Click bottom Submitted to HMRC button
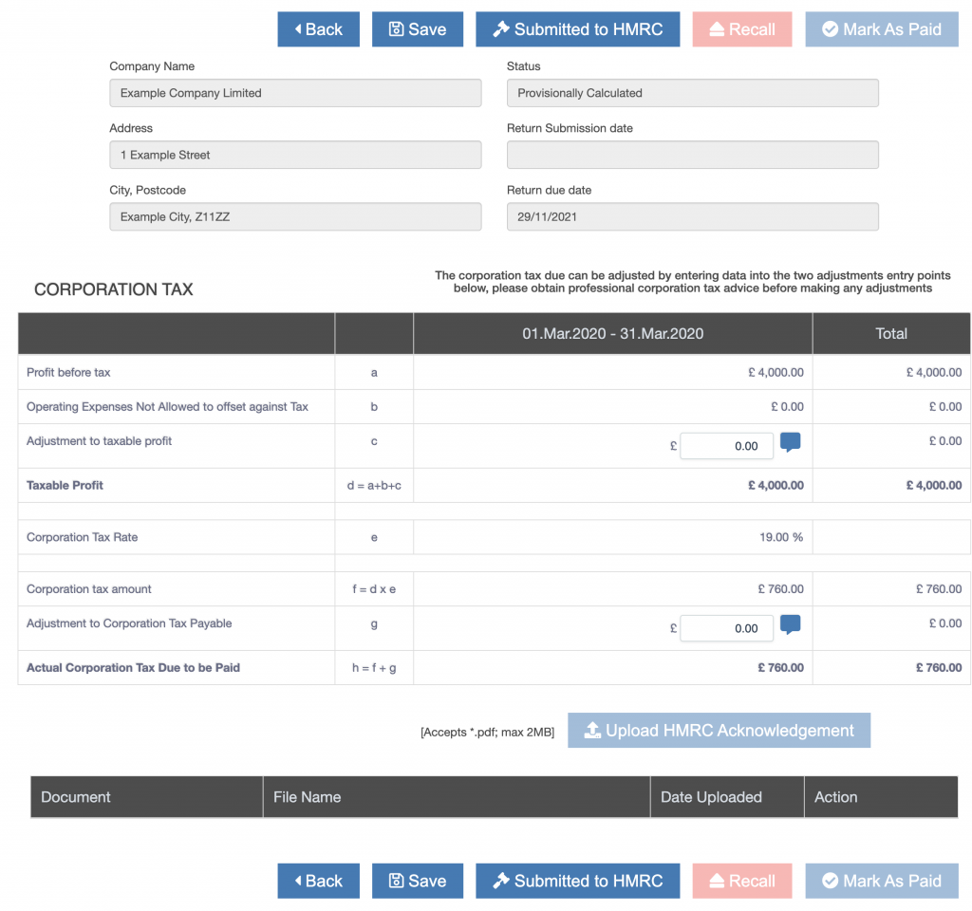The image size is (972, 911). [577, 881]
